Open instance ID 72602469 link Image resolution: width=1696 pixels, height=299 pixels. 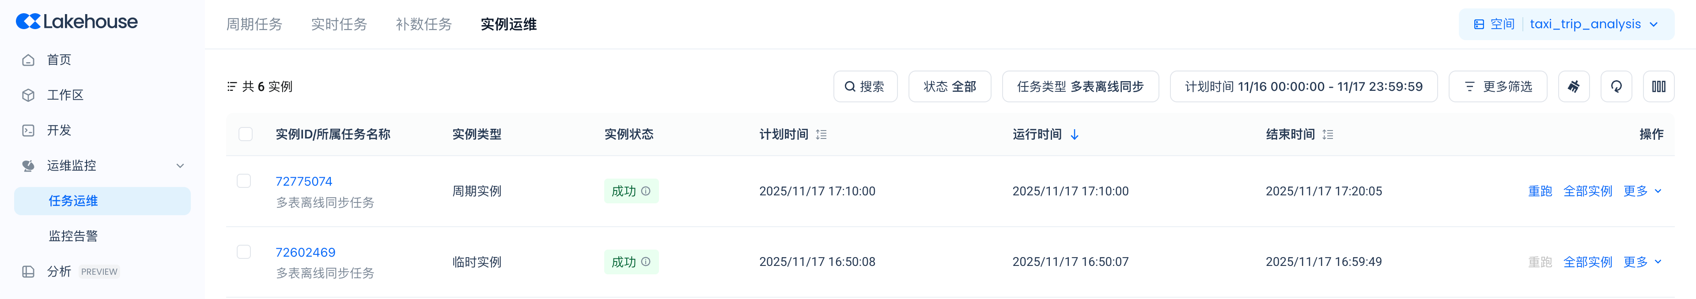tap(305, 252)
